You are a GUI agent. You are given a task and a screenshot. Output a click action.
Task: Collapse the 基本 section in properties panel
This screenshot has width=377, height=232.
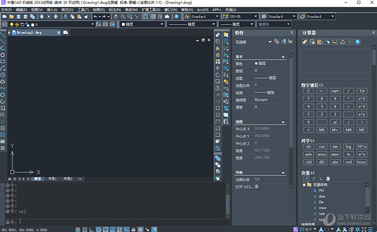[x=283, y=57]
